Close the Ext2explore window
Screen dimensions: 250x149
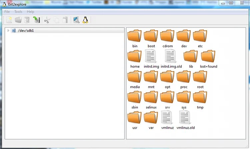pos(242,3)
